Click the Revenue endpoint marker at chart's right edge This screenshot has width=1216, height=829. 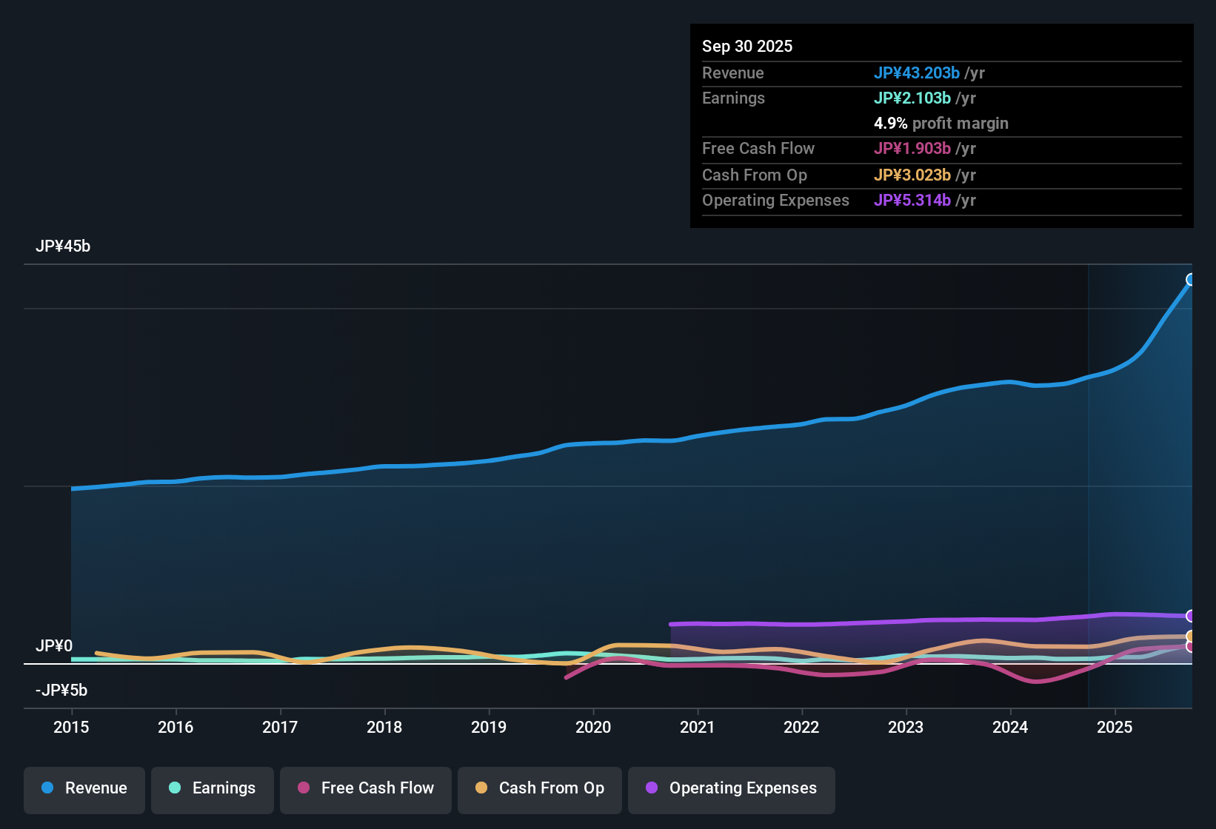pos(1191,279)
